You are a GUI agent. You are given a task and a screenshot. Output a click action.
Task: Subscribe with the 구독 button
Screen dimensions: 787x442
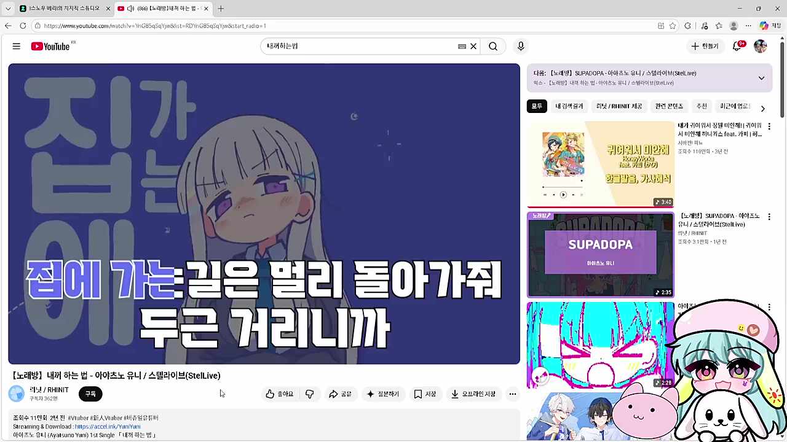point(90,394)
